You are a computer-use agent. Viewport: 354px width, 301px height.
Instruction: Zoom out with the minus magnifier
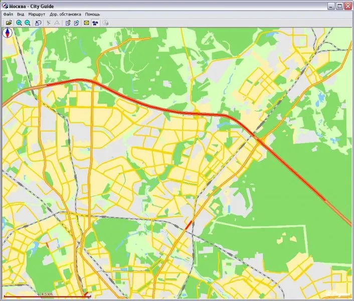[x=28, y=23]
